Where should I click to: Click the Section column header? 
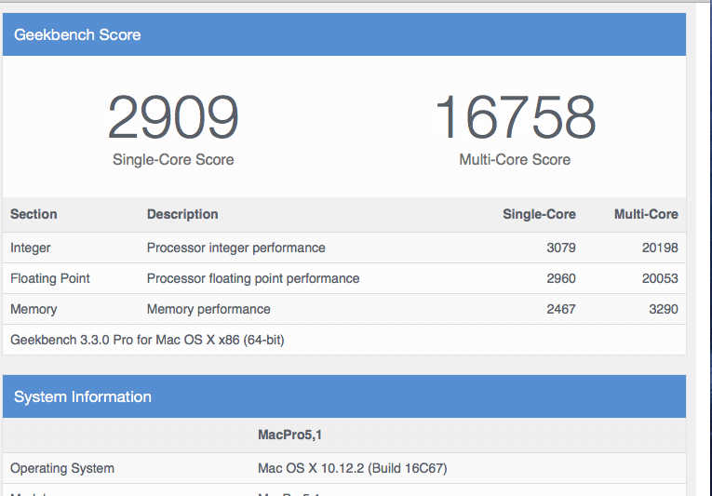[34, 214]
